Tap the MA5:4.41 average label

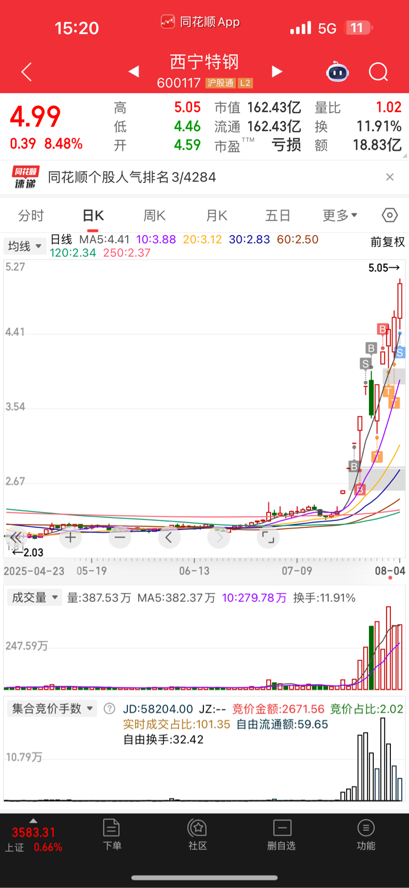104,239
